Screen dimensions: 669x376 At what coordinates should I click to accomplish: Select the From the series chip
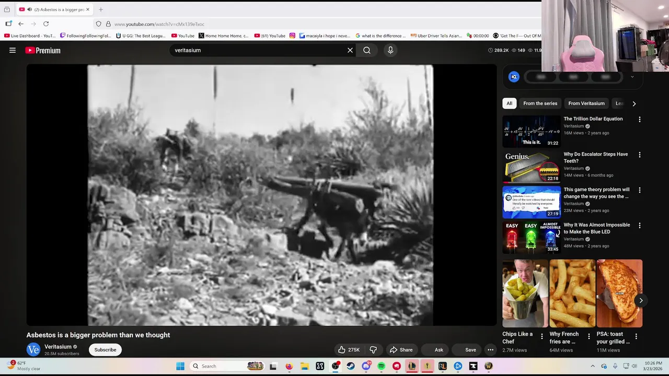(x=540, y=103)
